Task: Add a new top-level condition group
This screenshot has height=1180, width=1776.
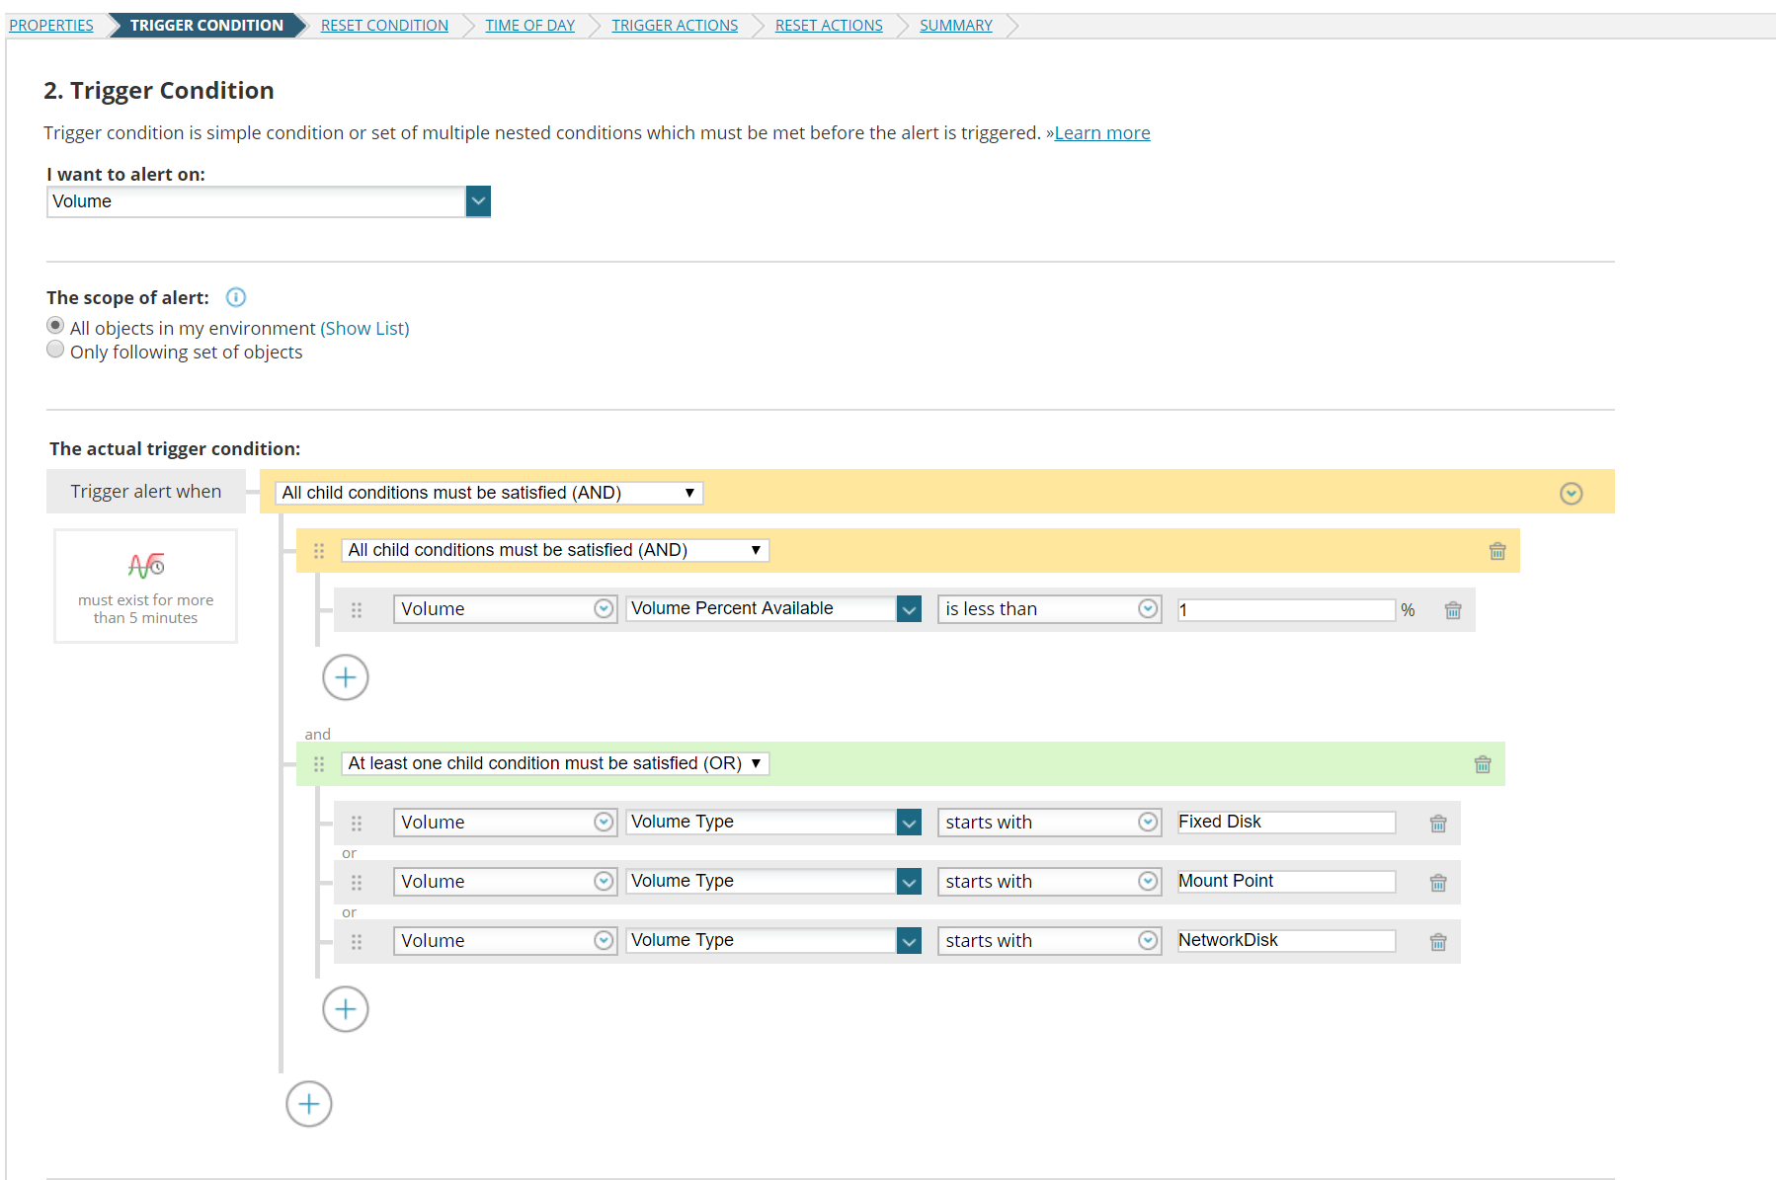Action: coord(309,1104)
